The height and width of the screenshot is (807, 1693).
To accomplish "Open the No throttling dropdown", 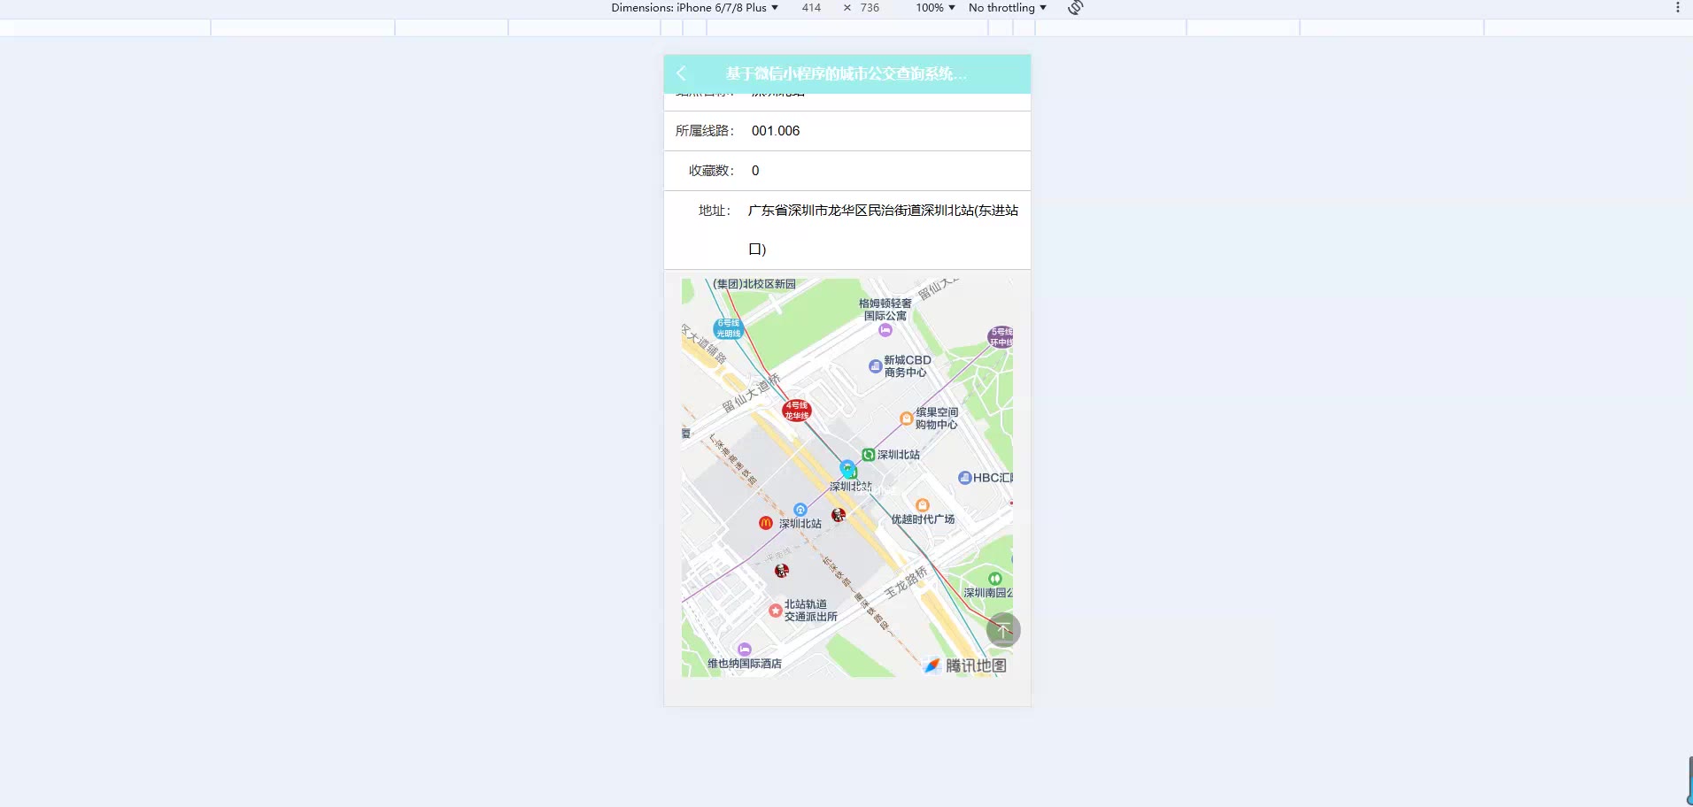I will coord(1008,8).
